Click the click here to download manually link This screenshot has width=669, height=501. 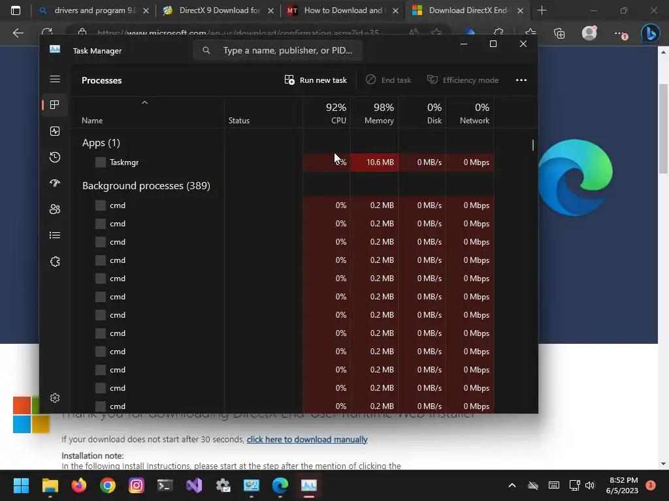click(x=307, y=439)
